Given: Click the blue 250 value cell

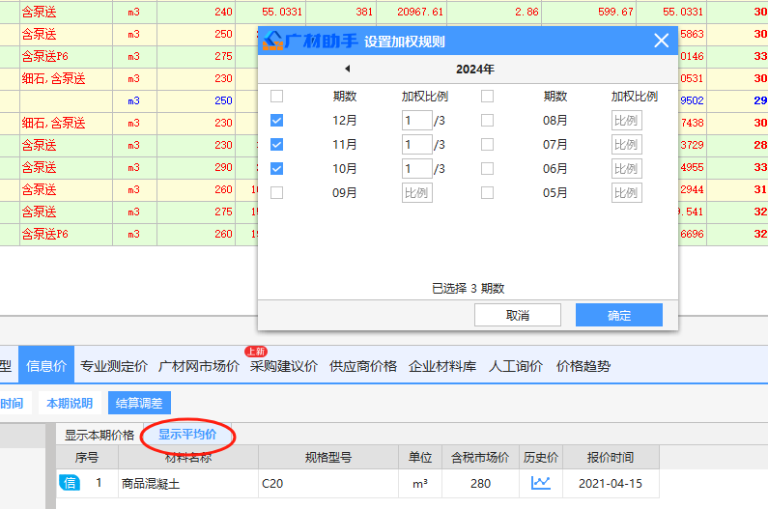Looking at the screenshot, I should point(196,100).
